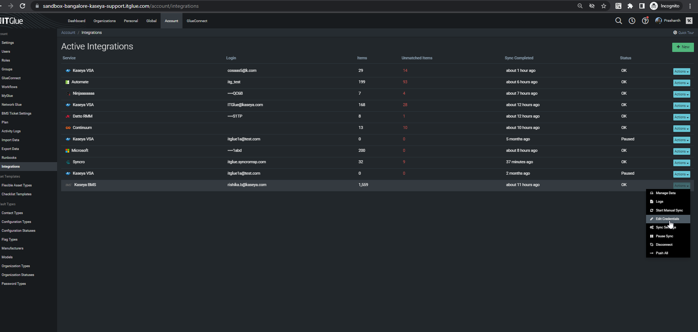698x332 pixels.
Task: Click the Syncro service icon
Action: point(68,162)
